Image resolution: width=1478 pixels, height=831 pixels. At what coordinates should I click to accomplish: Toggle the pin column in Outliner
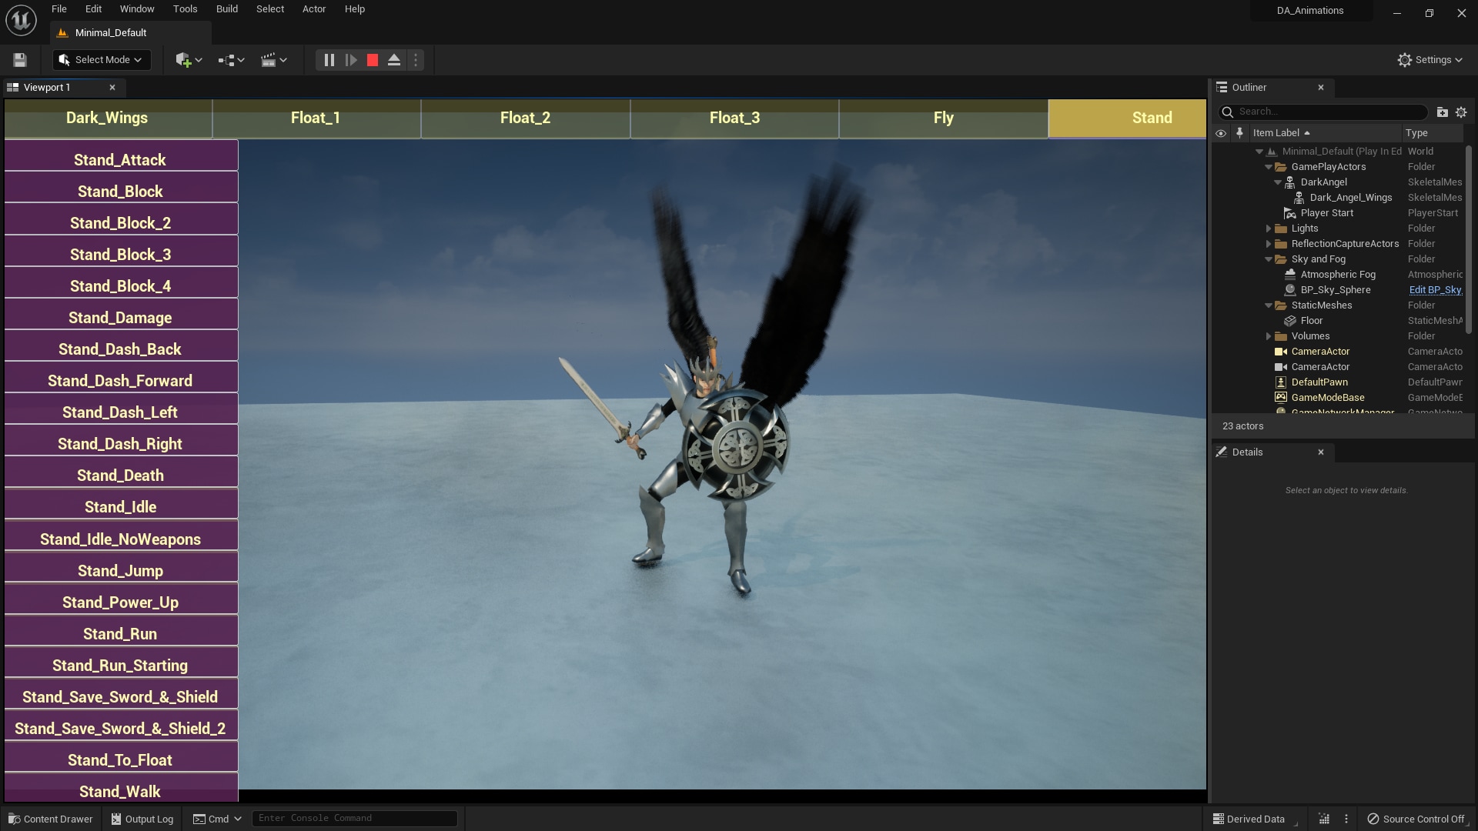click(x=1239, y=133)
